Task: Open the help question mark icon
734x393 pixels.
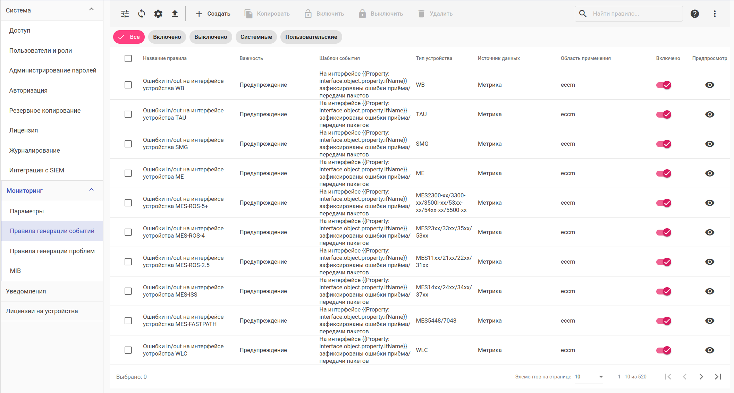Action: tap(694, 14)
